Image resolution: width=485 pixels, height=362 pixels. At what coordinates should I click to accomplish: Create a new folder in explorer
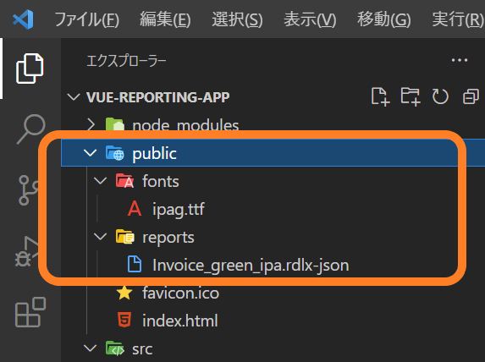point(411,97)
